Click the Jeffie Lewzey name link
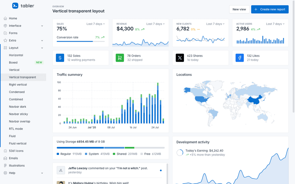Image resolution: width=295 pixels, height=184 pixels. (78, 168)
